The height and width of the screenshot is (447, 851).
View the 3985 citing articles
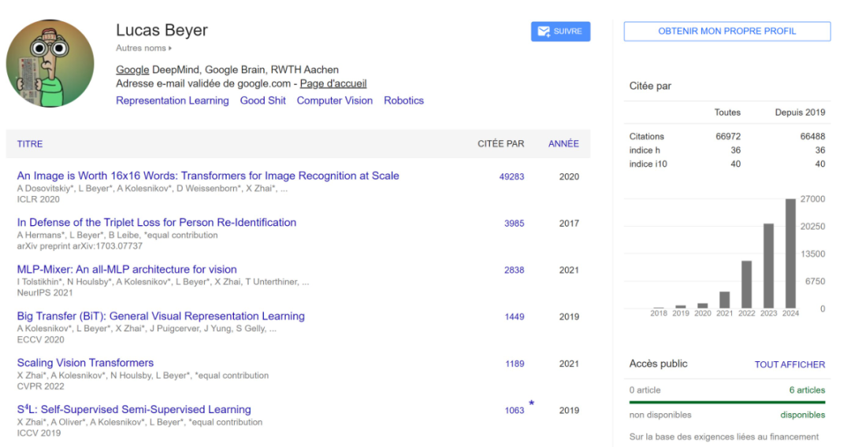[514, 223]
